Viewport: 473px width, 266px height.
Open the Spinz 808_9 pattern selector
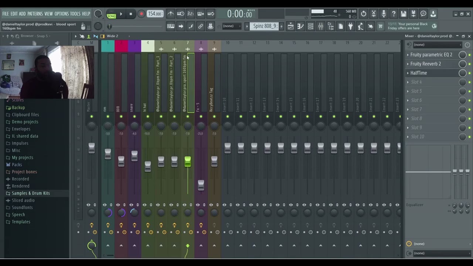pos(265,26)
